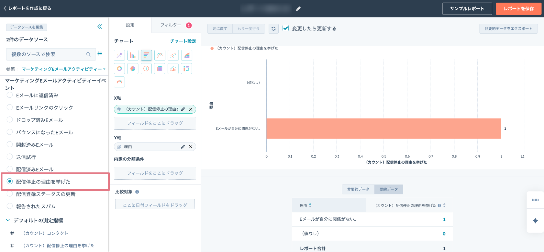Toggle 変更したら更新する checkbox
Image resolution: width=544 pixels, height=252 pixels.
(285, 28)
